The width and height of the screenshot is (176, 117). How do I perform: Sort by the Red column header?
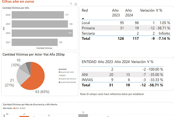[85, 11]
